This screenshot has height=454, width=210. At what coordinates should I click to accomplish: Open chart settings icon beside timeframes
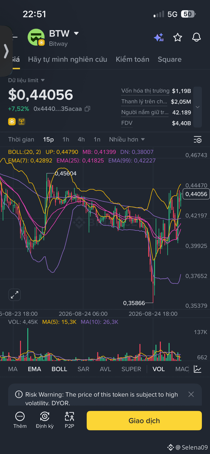point(198,140)
